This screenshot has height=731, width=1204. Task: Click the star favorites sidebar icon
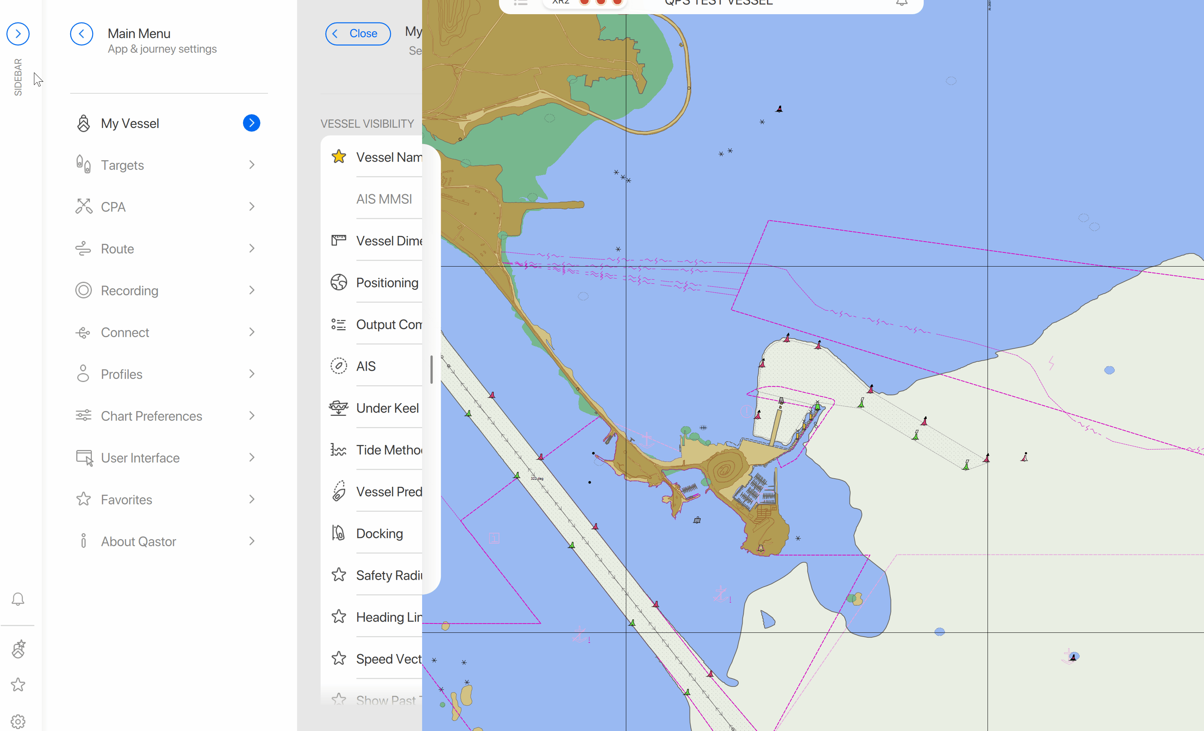[18, 685]
